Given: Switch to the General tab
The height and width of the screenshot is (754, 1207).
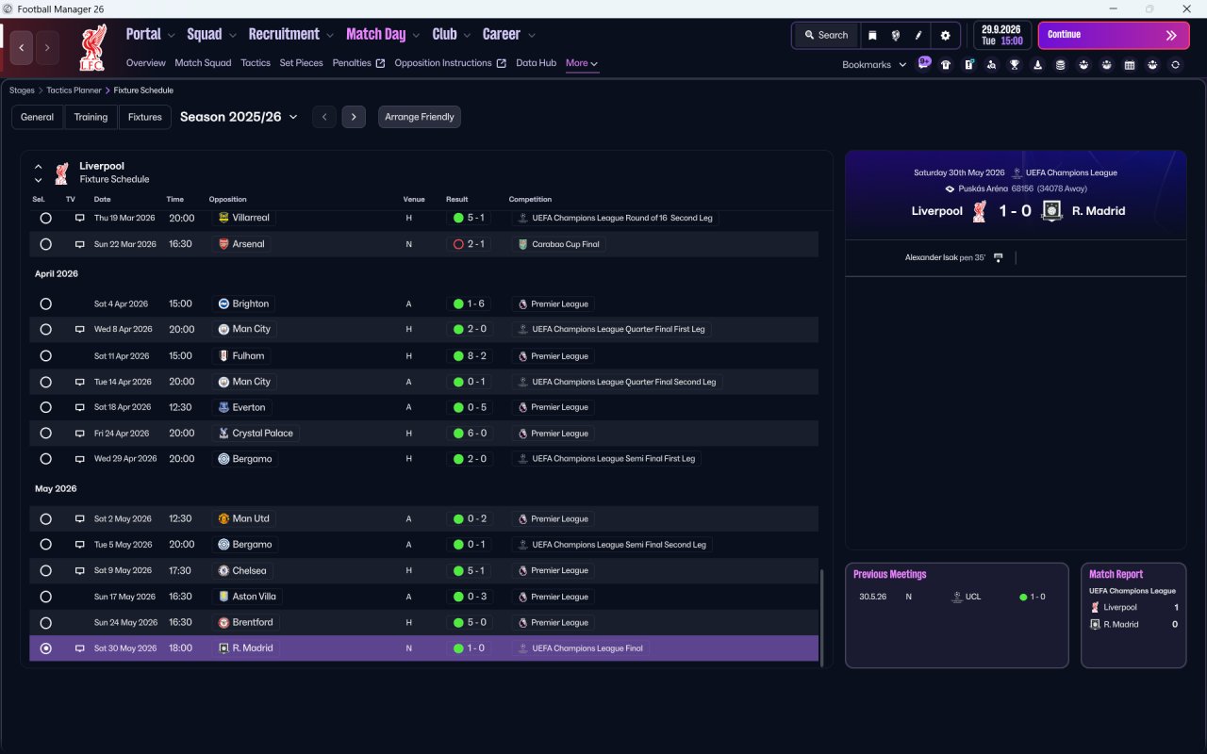Looking at the screenshot, I should point(38,117).
